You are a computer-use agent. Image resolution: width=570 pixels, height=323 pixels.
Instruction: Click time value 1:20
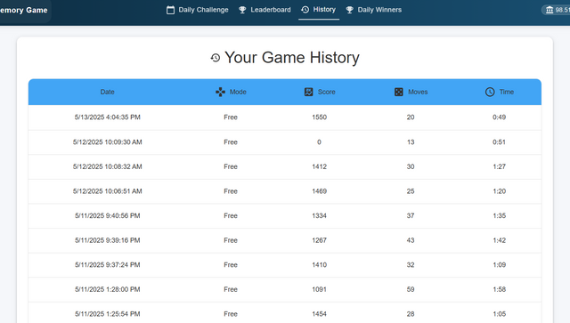click(x=499, y=191)
